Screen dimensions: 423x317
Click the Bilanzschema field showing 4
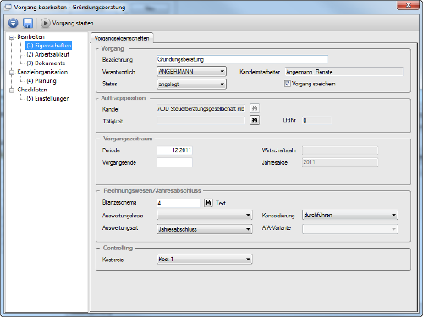179,203
